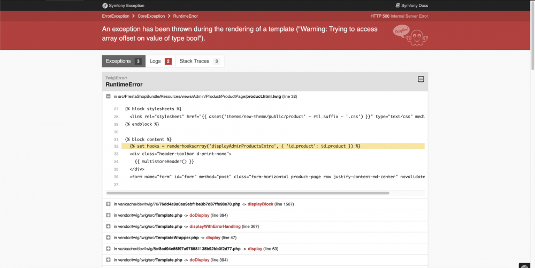Click the 8cd94e56f97a978581135b92bb0f2d77.php file name
Image resolution: width=535 pixels, height=268 pixels.
click(200, 249)
